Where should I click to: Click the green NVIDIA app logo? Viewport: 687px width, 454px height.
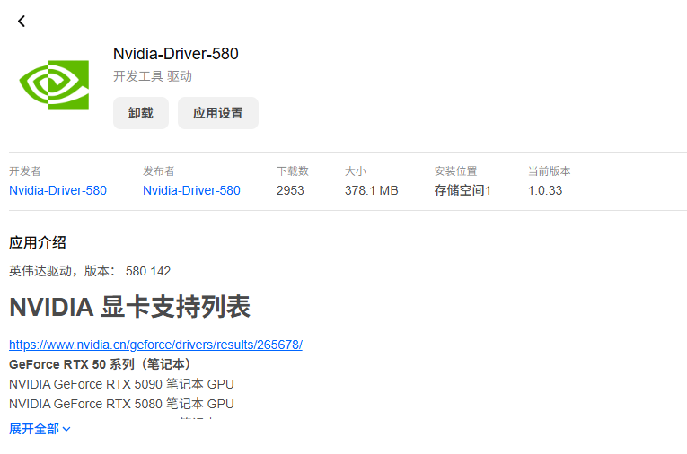click(x=54, y=85)
